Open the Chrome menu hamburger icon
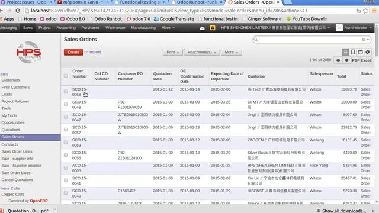This screenshot has width=379, height=213. (374, 11)
